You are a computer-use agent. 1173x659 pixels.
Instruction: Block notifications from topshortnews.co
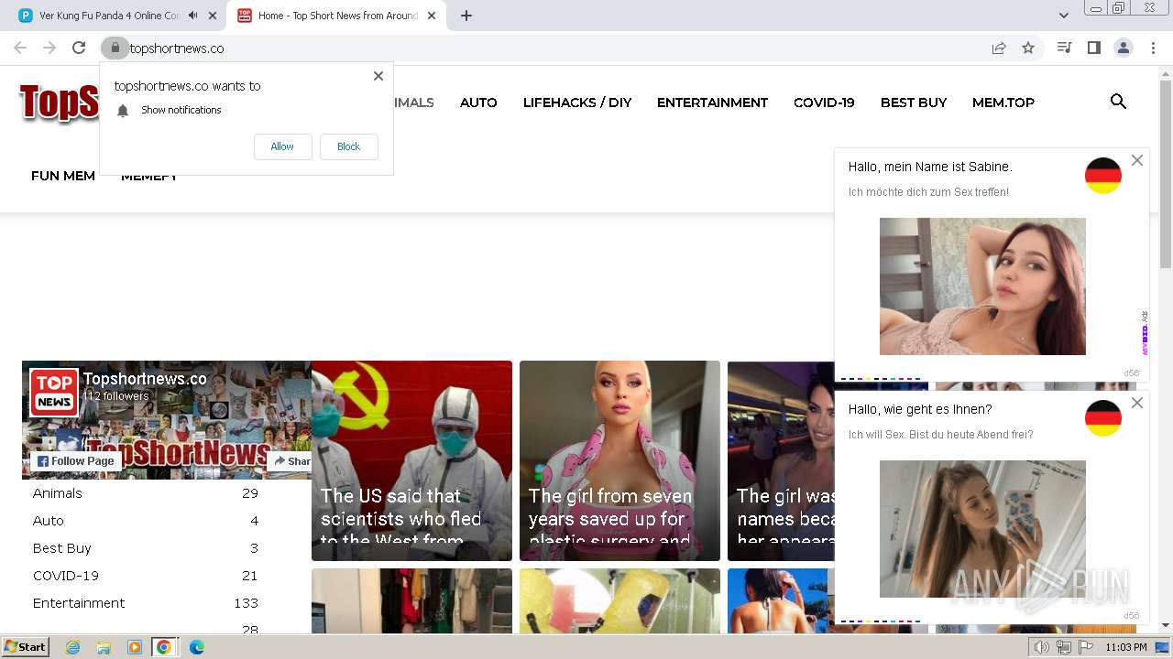pos(348,146)
